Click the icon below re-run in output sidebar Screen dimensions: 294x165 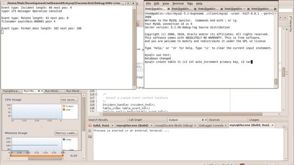point(90,137)
